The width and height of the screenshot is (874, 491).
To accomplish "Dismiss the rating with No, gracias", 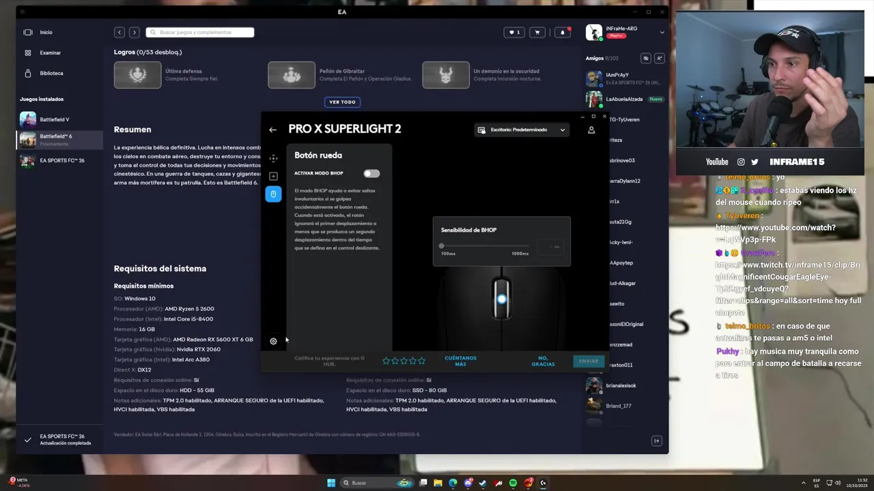I will [543, 361].
